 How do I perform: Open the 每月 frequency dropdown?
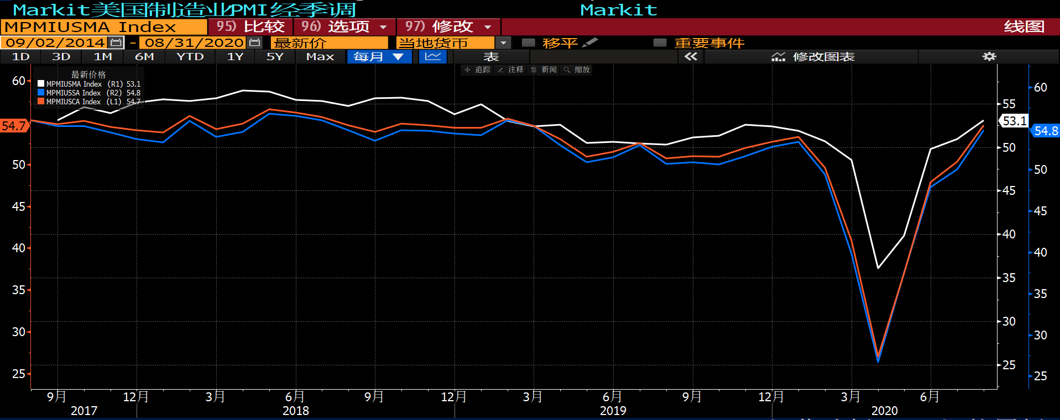pos(379,56)
